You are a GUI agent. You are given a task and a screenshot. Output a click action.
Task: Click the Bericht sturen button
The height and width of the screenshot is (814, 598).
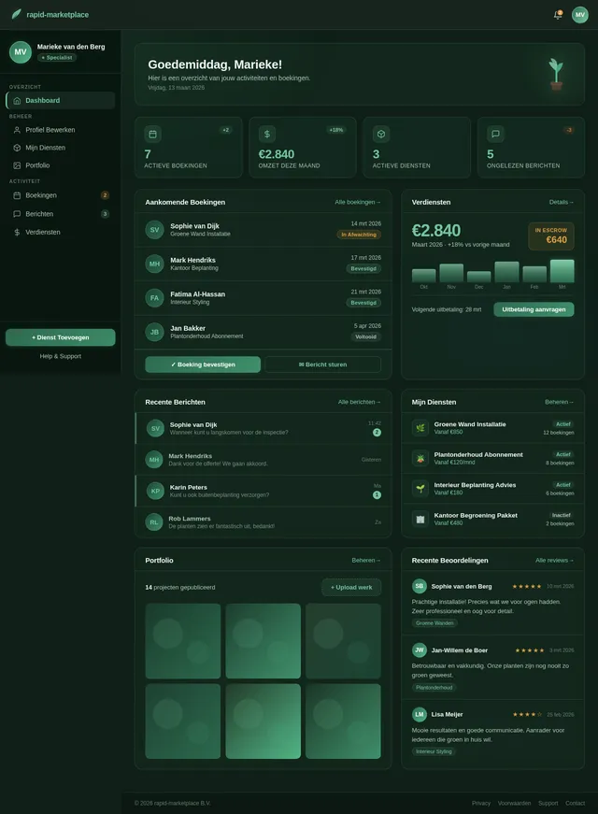[323, 364]
